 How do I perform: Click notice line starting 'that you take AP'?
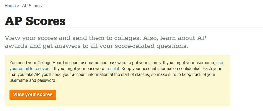(x=112, y=74)
